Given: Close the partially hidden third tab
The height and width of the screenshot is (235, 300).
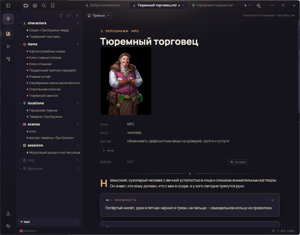Looking at the screenshot, I should [x=250, y=6].
